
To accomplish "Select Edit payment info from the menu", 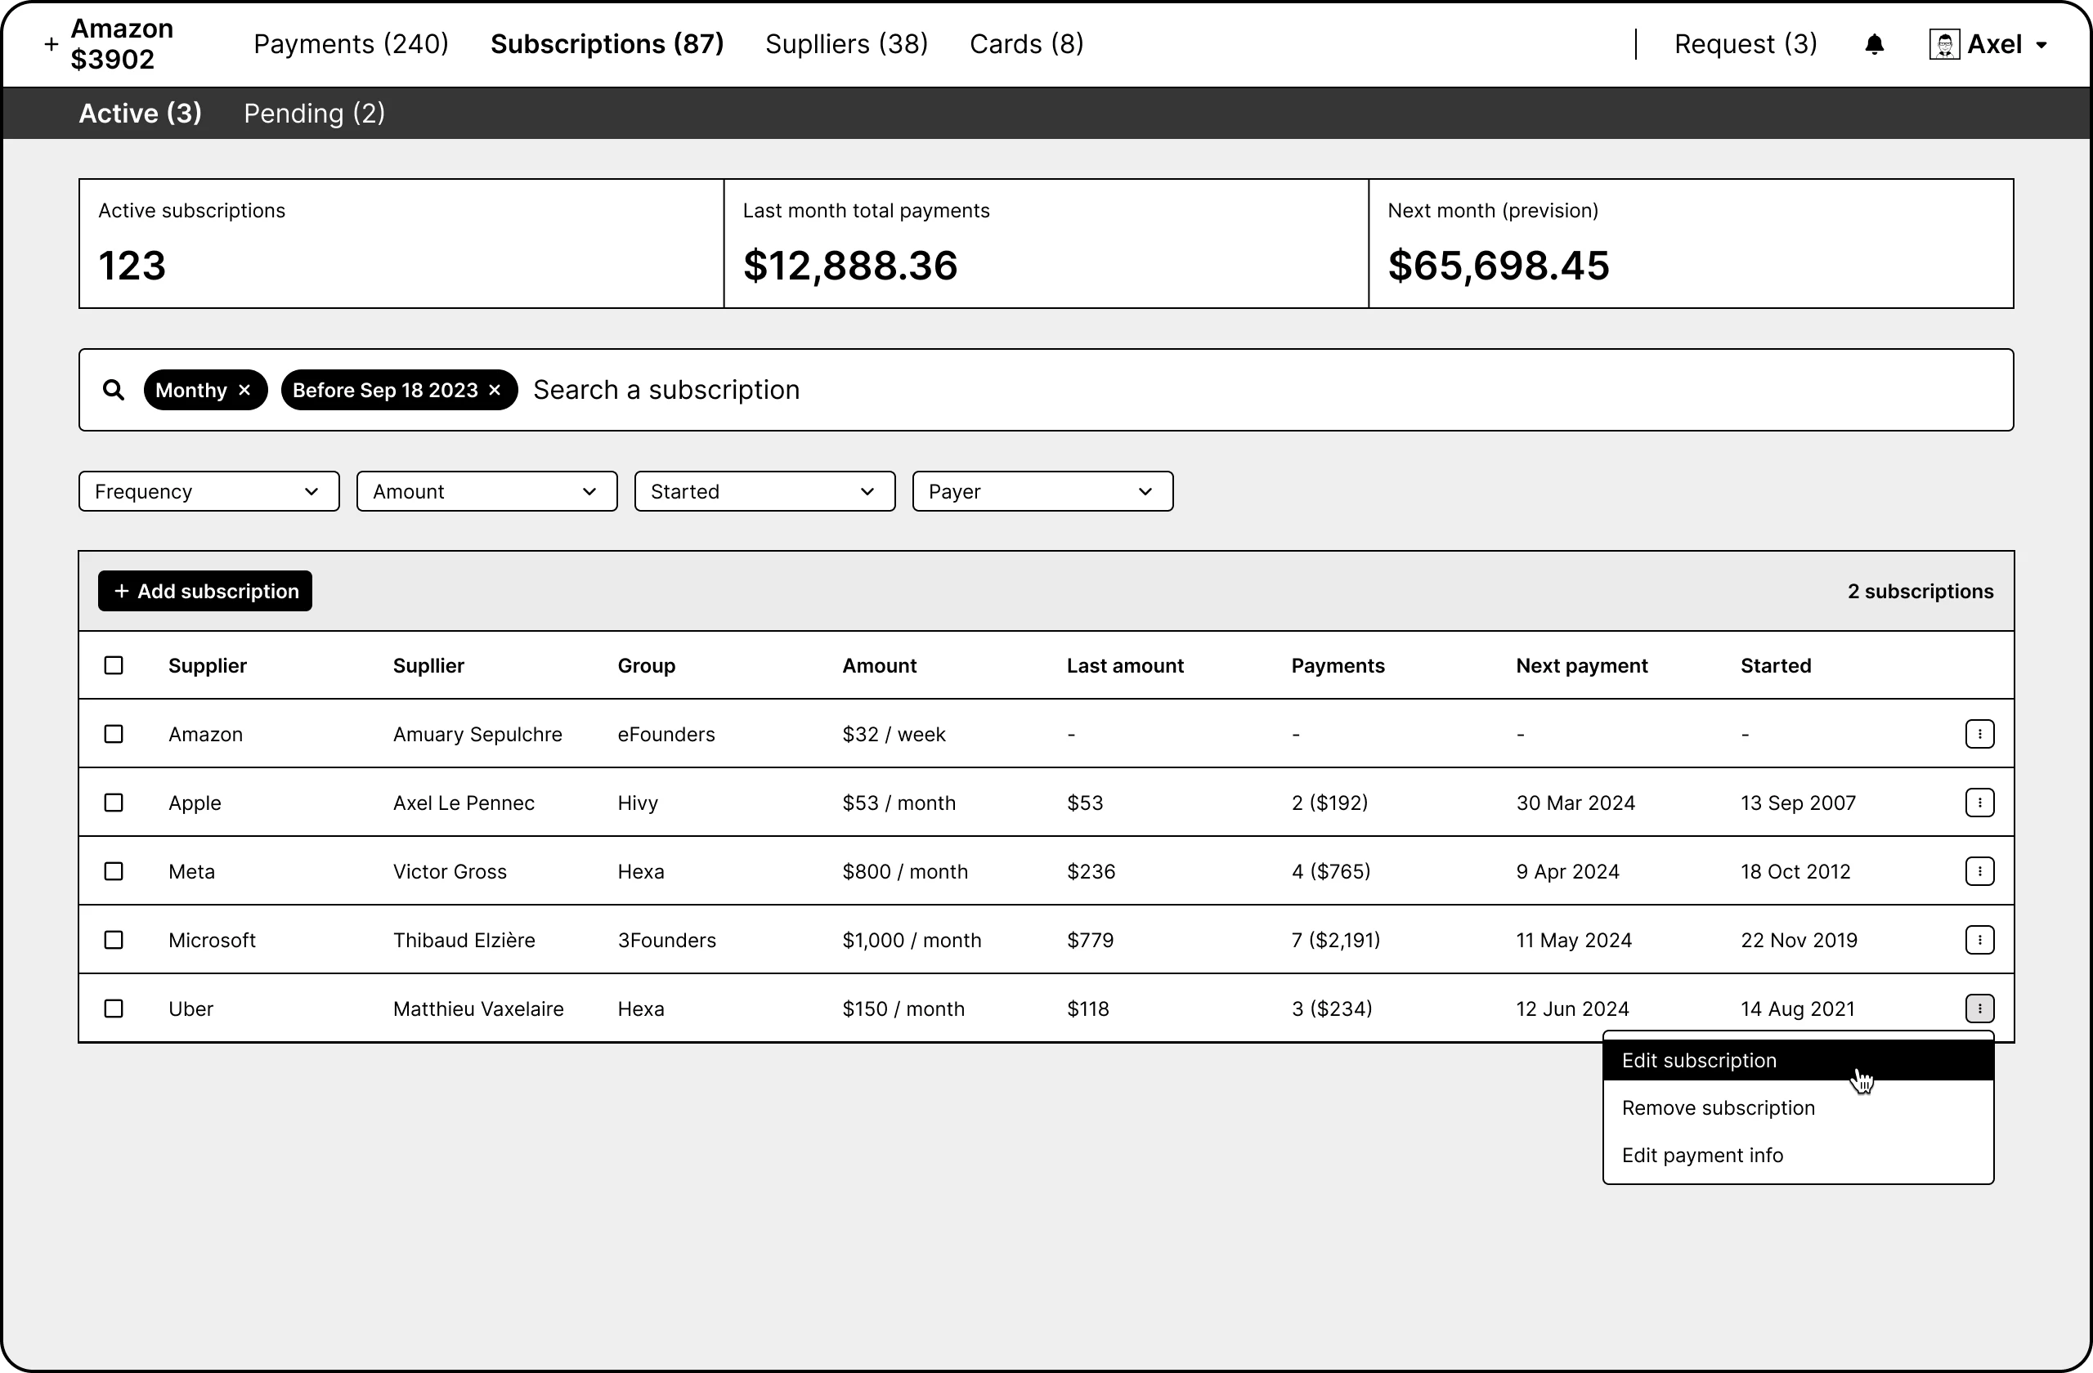I will 1701,1154.
